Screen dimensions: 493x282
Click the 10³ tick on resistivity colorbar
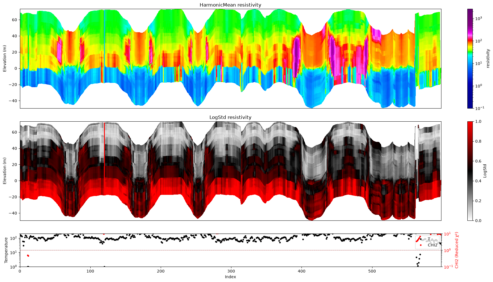(x=478, y=19)
